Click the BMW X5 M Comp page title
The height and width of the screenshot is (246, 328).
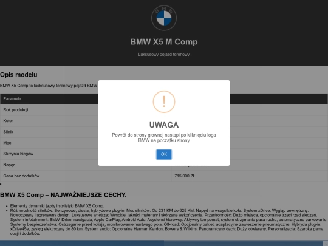coord(164,42)
